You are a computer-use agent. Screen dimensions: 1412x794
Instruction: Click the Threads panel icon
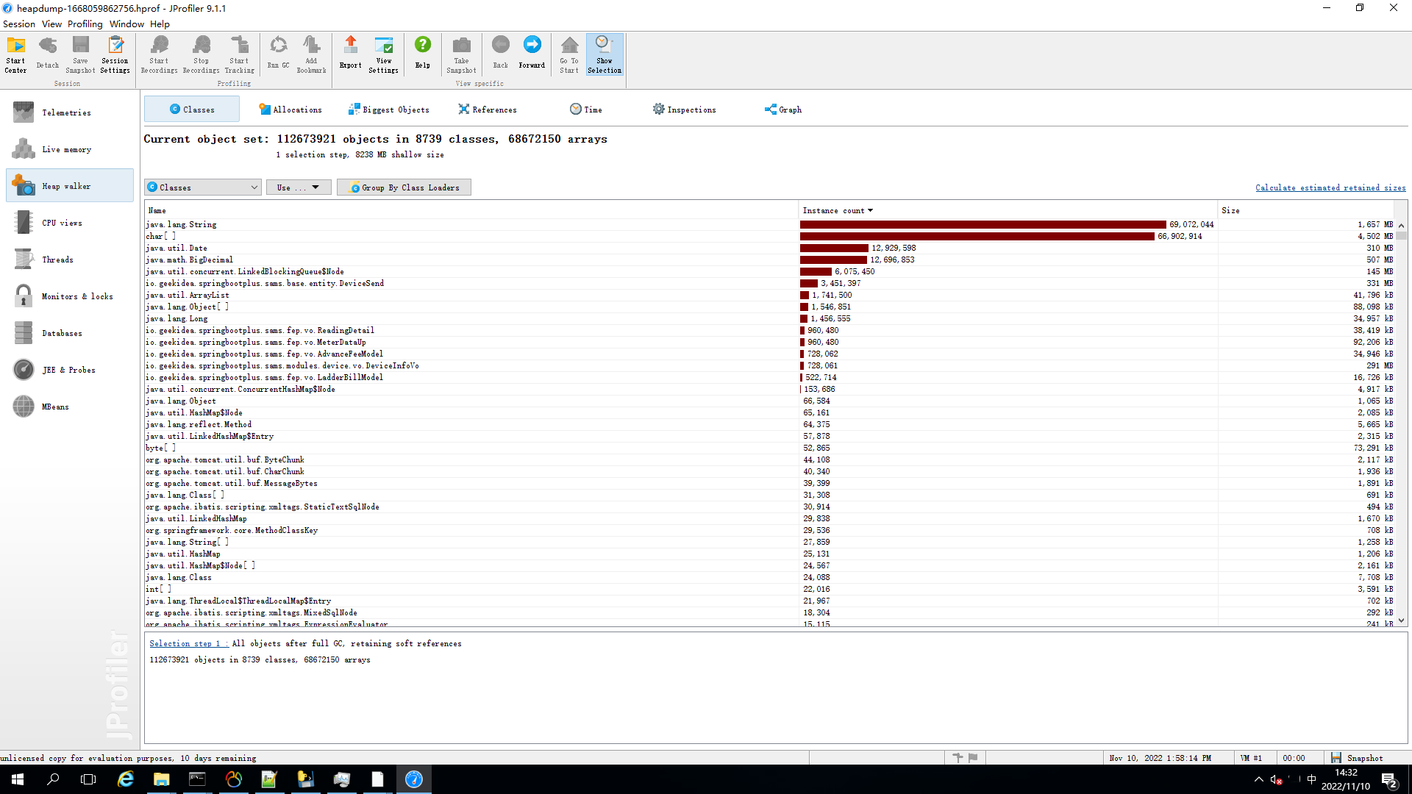click(x=24, y=259)
